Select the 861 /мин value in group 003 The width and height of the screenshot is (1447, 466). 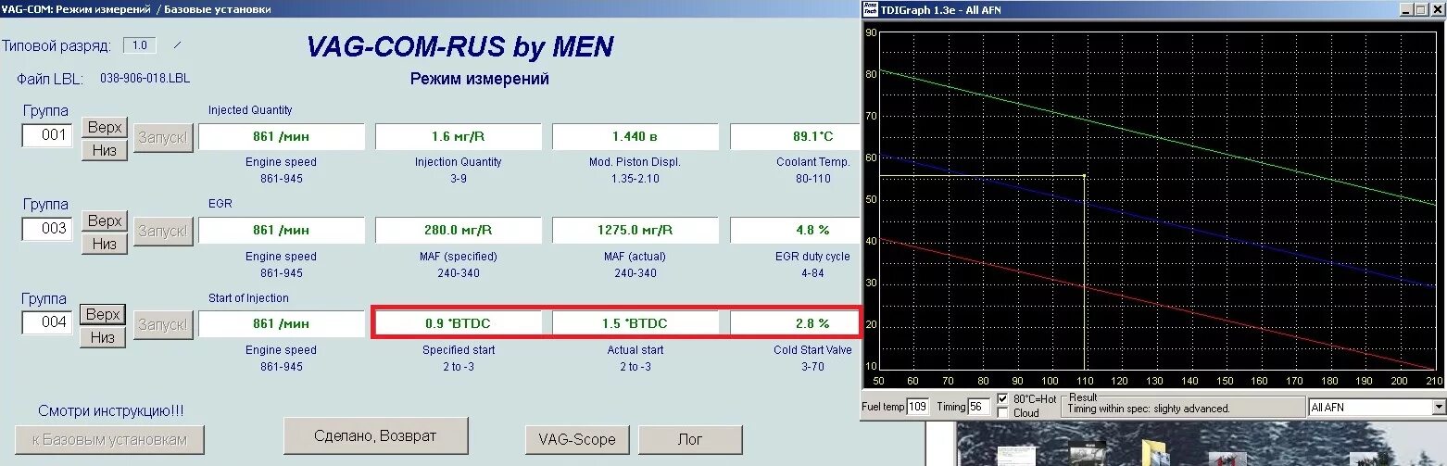point(282,230)
